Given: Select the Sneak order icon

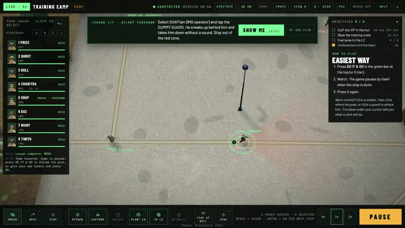Looking at the screenshot, I should 12,217.
